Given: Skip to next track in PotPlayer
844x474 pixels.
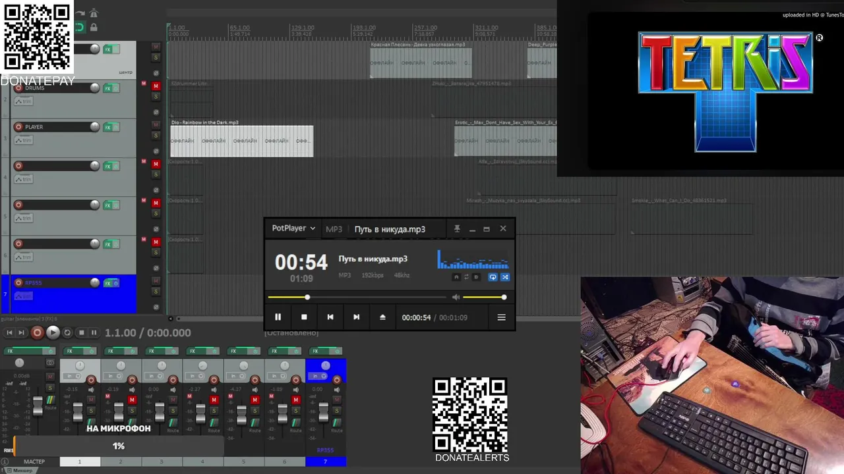Looking at the screenshot, I should 356,317.
